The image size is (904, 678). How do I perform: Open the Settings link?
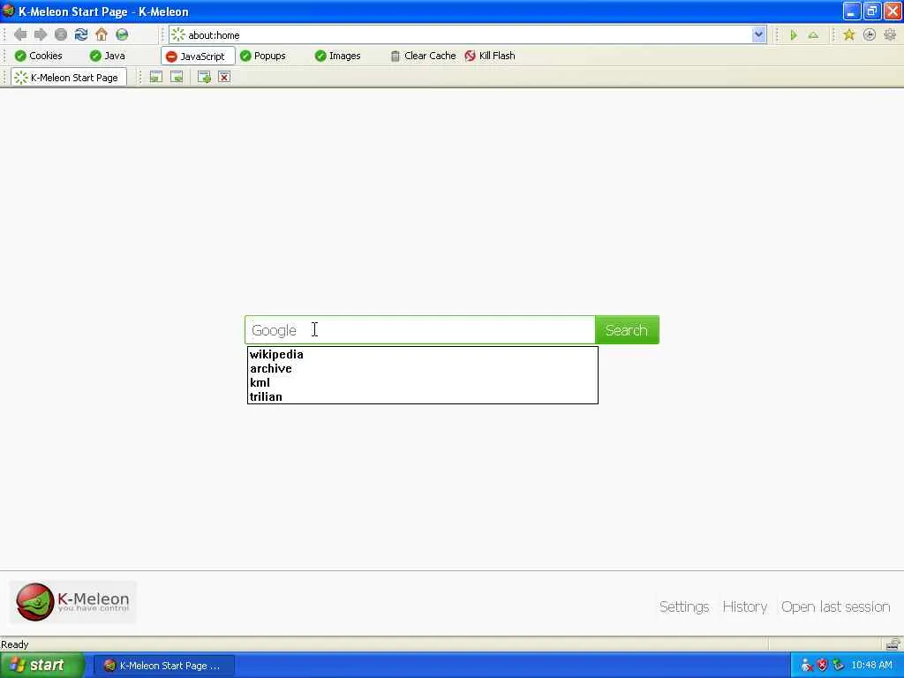point(684,607)
